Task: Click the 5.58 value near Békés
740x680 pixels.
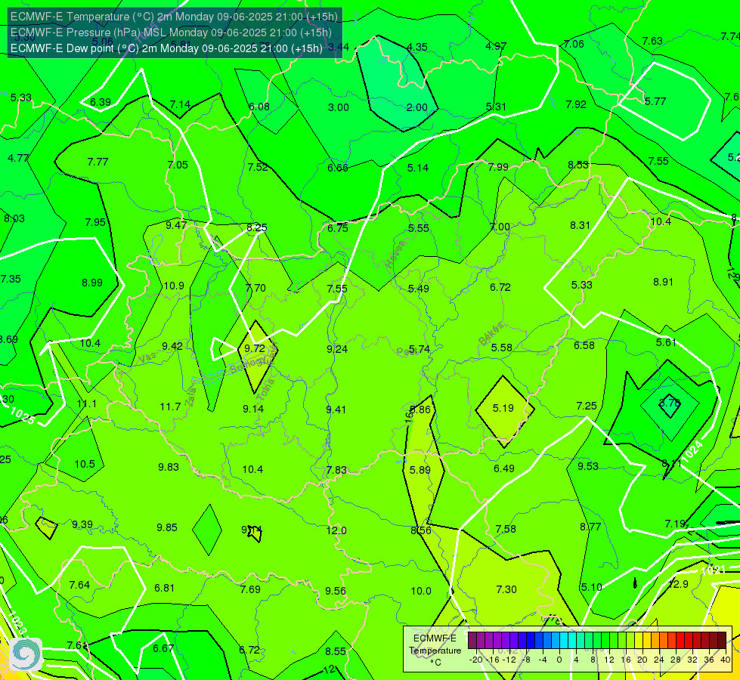Action: coord(501,348)
